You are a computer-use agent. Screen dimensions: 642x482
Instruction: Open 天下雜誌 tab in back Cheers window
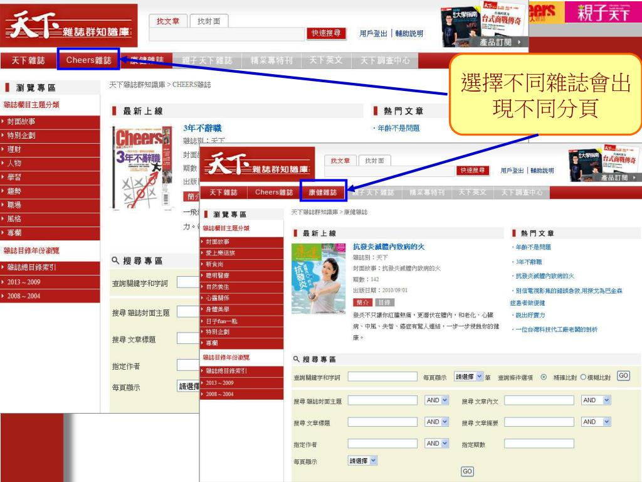28,60
